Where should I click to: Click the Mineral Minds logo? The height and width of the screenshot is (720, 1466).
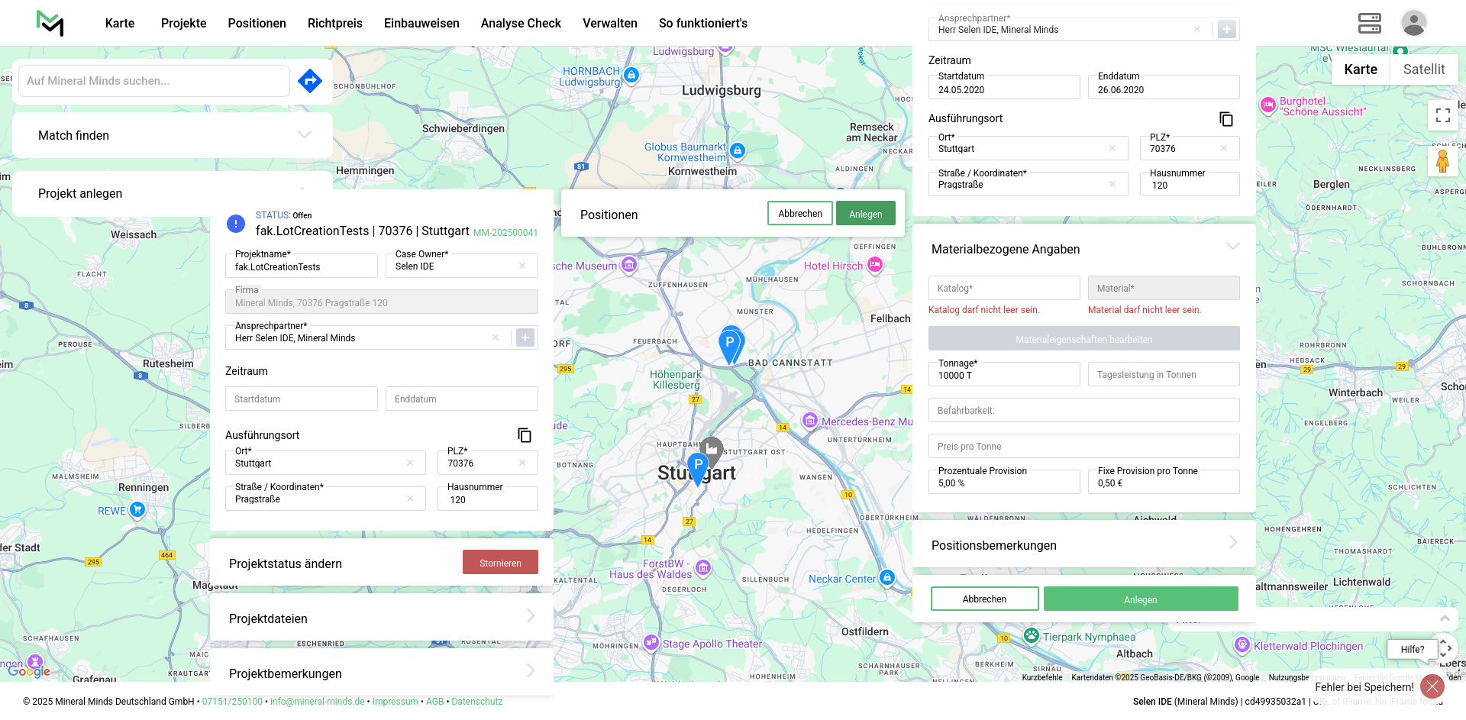click(x=50, y=23)
